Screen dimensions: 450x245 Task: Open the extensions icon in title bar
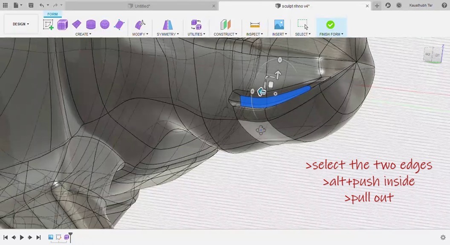(388, 6)
